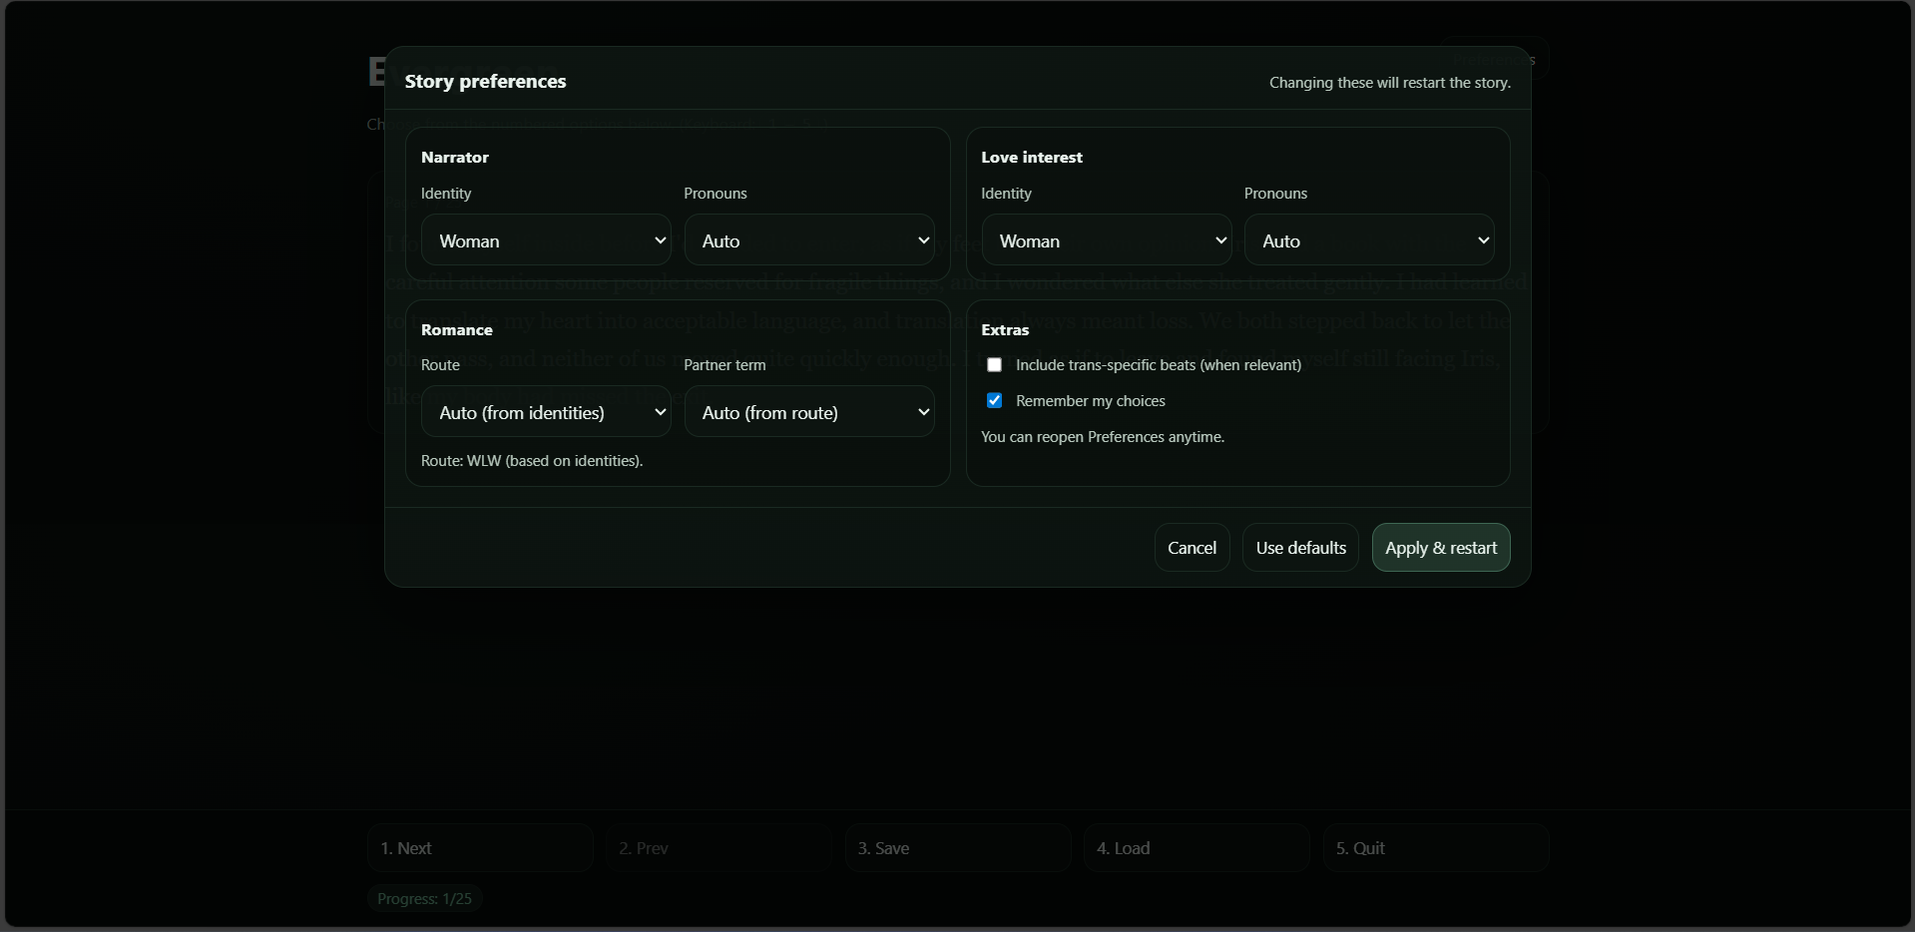Expand the Love interest Identity dropdown
Image resolution: width=1915 pixels, height=932 pixels.
1106,240
